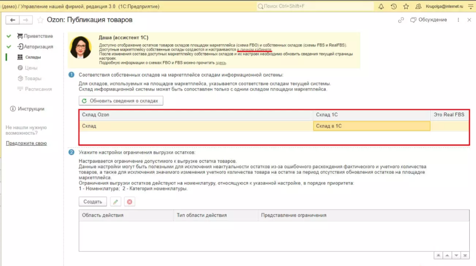476x266 pixels.
Task: Open history clock icon in top bar
Action: coord(393,6)
